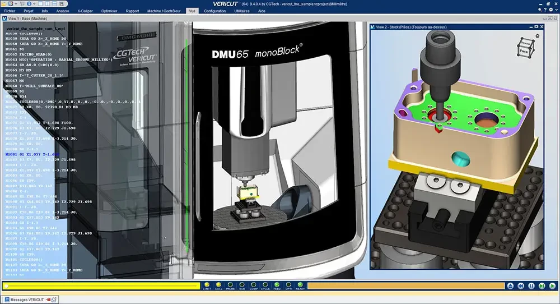Click the VERICUT logo icon of View 1
The height and width of the screenshot is (304, 560).
tap(4, 19)
